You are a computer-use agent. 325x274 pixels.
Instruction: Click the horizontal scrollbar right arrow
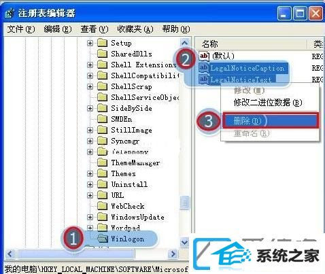173,254
